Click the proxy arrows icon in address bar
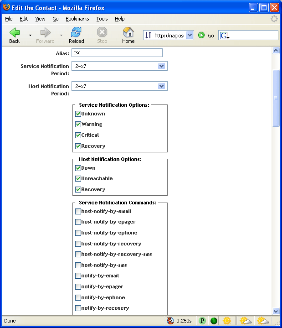This screenshot has height=328, width=282. coord(148,35)
